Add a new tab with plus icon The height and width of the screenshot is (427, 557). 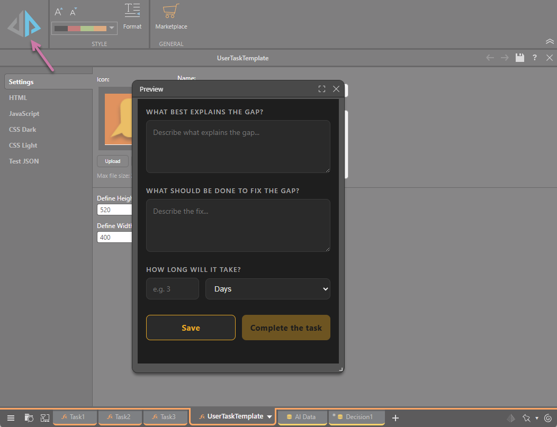point(396,417)
